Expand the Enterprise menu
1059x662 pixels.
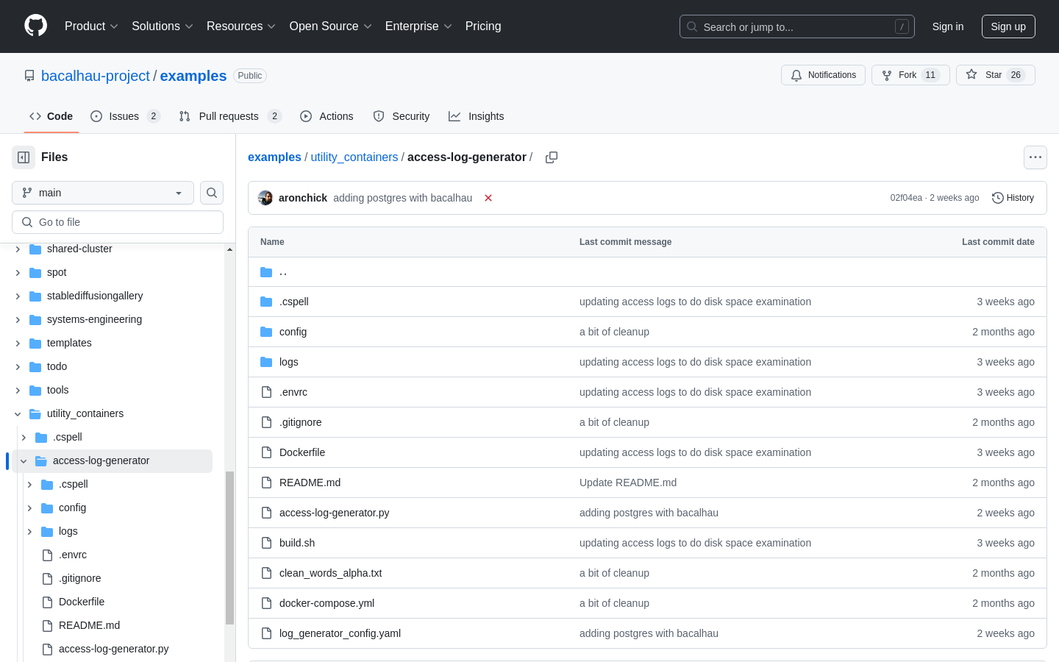coord(418,26)
